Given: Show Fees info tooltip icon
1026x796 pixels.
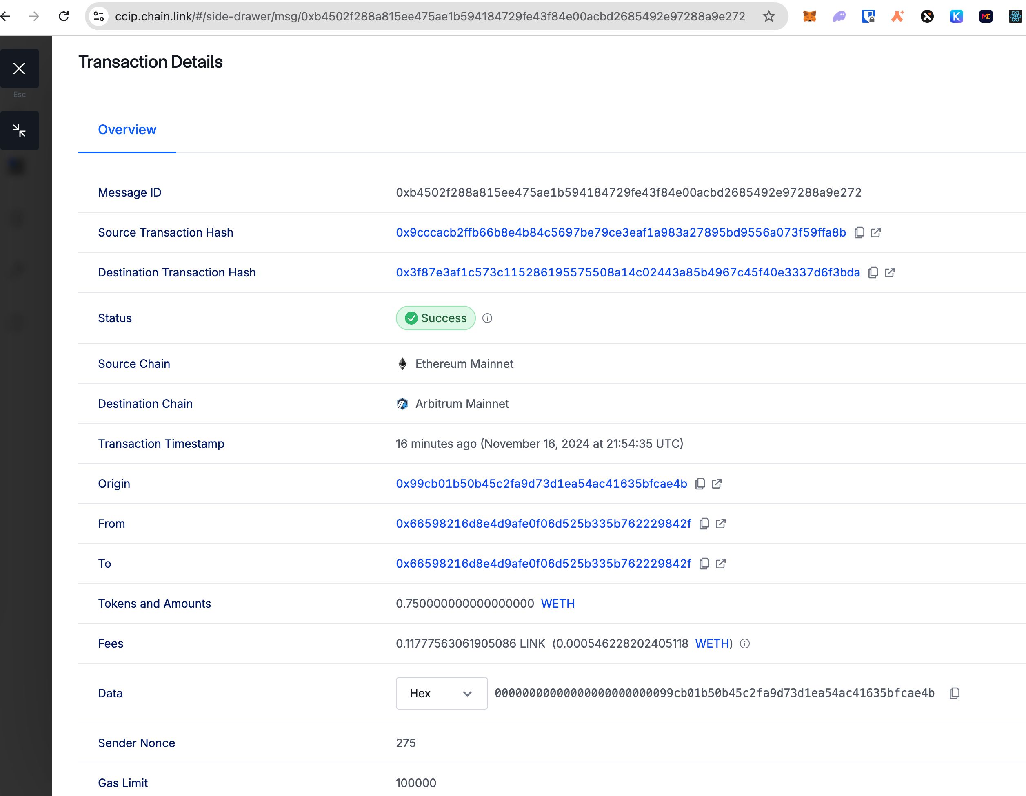Looking at the screenshot, I should [x=744, y=643].
